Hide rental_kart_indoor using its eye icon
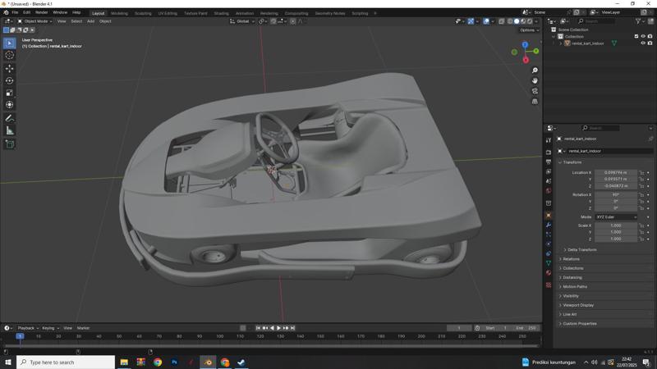657x369 pixels. (643, 43)
